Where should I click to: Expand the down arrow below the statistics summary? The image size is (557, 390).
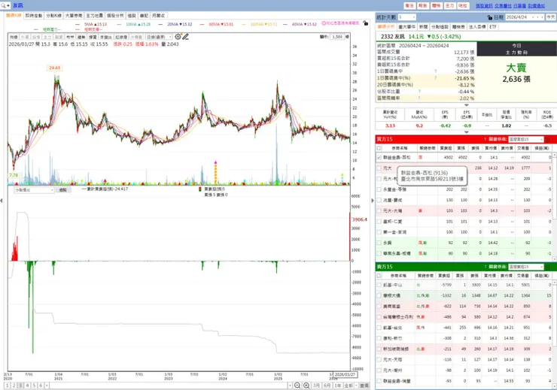[x=467, y=105]
